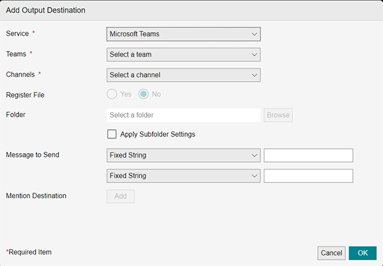
Task: Click the 'Mention Destination' label
Action: coord(36,196)
